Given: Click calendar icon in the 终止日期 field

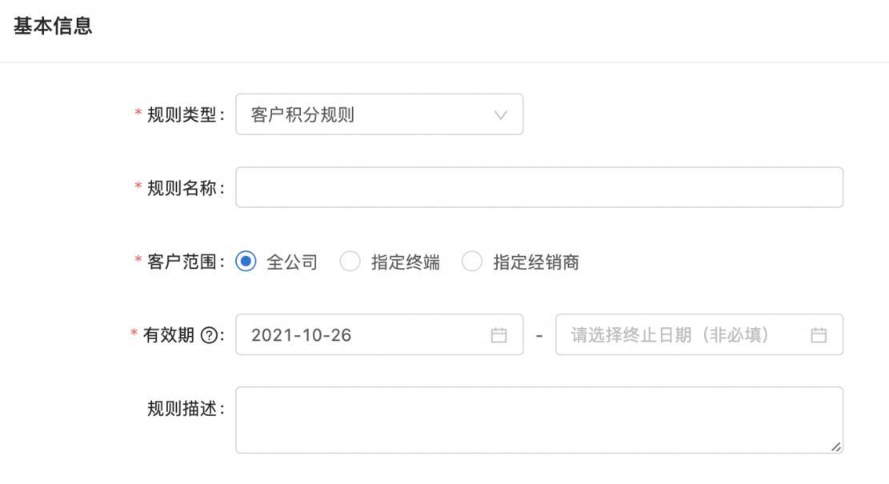Looking at the screenshot, I should click(819, 335).
